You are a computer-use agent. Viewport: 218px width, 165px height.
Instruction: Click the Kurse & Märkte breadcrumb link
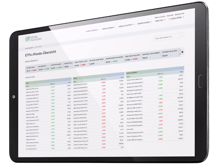pyautogui.click(x=29, y=48)
